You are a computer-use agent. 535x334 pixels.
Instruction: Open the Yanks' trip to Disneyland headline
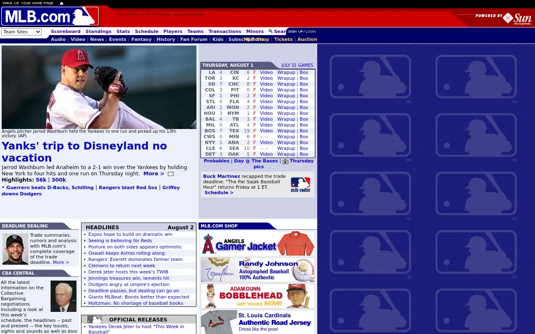point(84,152)
